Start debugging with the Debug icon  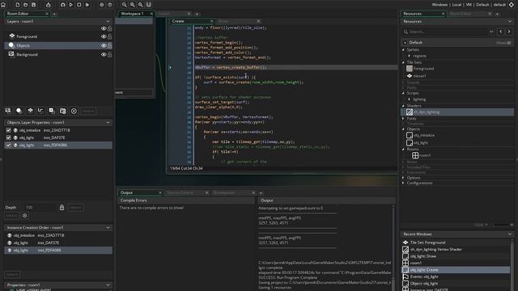[63, 5]
